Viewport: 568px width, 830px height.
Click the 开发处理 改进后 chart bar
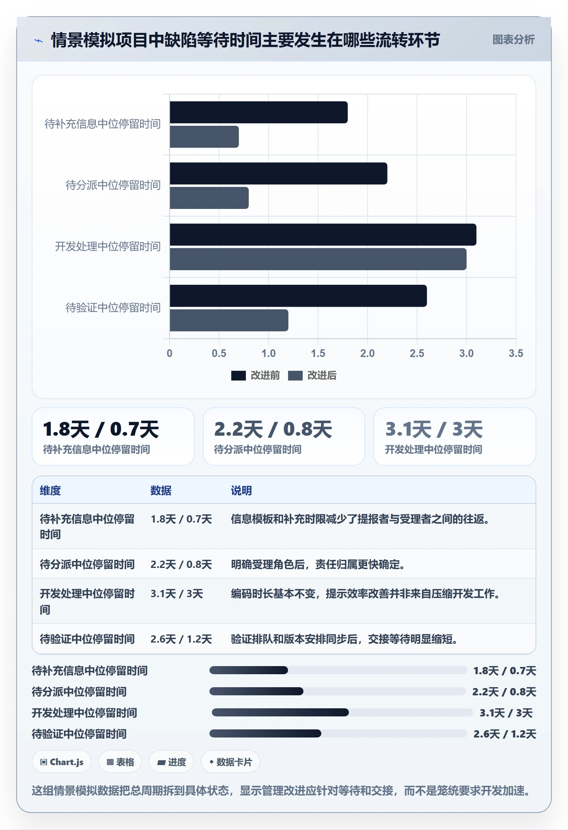tap(318, 259)
